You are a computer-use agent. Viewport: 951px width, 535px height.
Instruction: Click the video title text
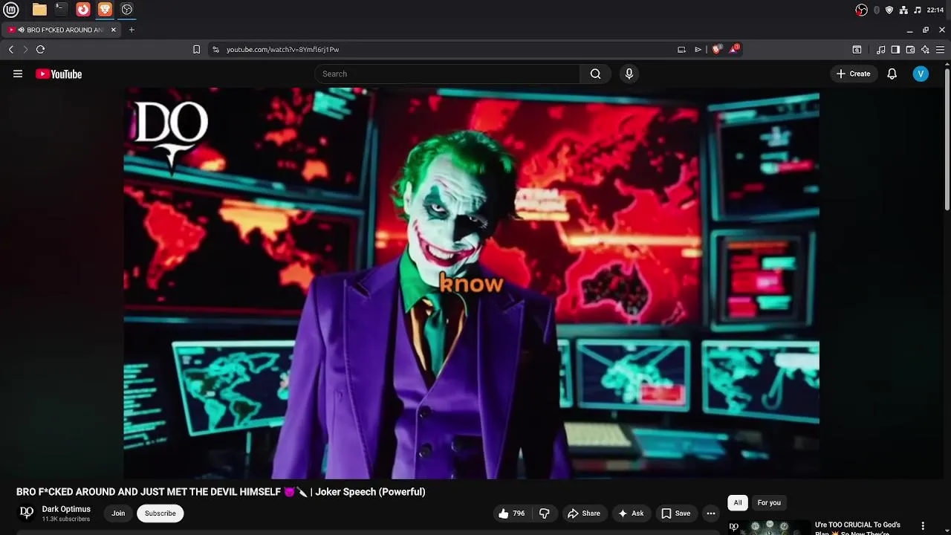point(221,492)
